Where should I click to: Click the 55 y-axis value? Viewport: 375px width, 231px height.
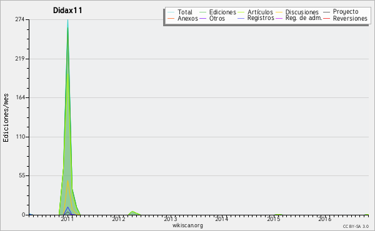(x=21, y=175)
